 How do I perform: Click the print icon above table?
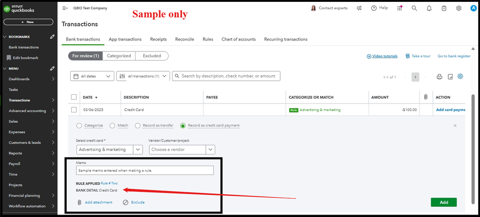click(x=439, y=77)
